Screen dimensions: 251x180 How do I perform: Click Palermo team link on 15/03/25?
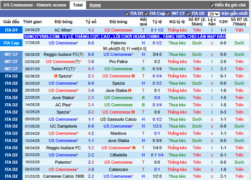63,162
